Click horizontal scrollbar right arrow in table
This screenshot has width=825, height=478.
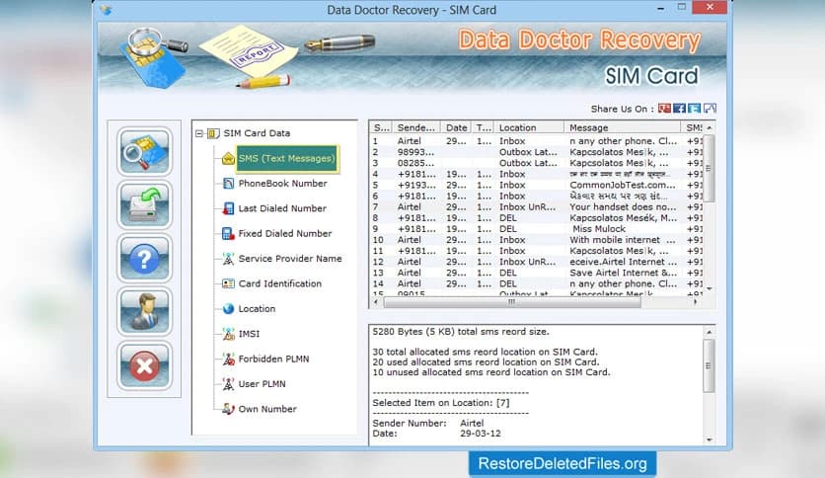click(696, 302)
